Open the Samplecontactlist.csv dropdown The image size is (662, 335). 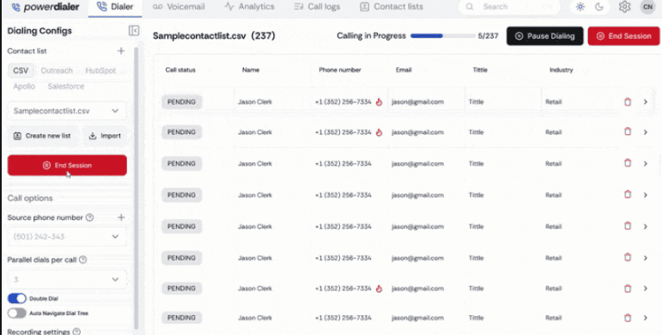(67, 111)
